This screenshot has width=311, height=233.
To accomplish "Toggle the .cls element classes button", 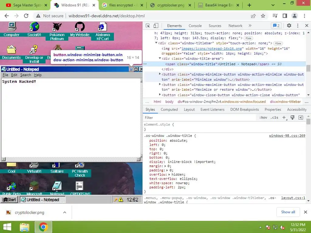I will [274, 117].
